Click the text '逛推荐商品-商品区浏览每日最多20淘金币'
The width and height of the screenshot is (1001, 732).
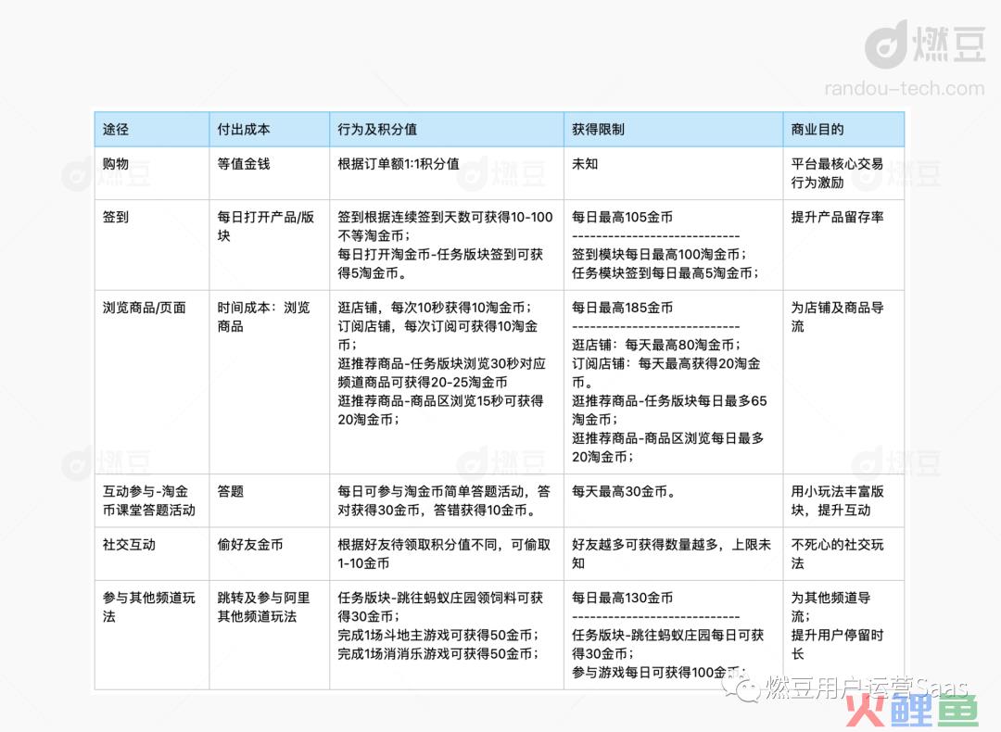coord(667,448)
